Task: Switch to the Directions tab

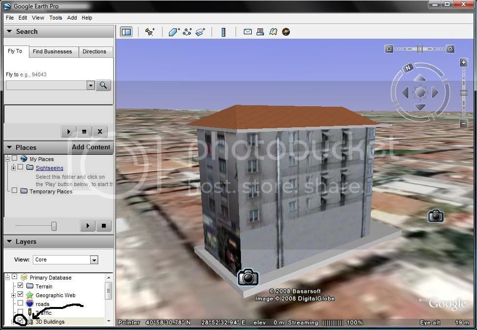Action: click(x=95, y=52)
